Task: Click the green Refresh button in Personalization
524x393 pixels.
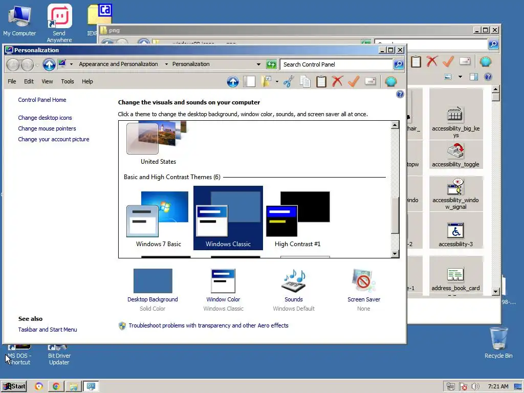Action: (271, 64)
